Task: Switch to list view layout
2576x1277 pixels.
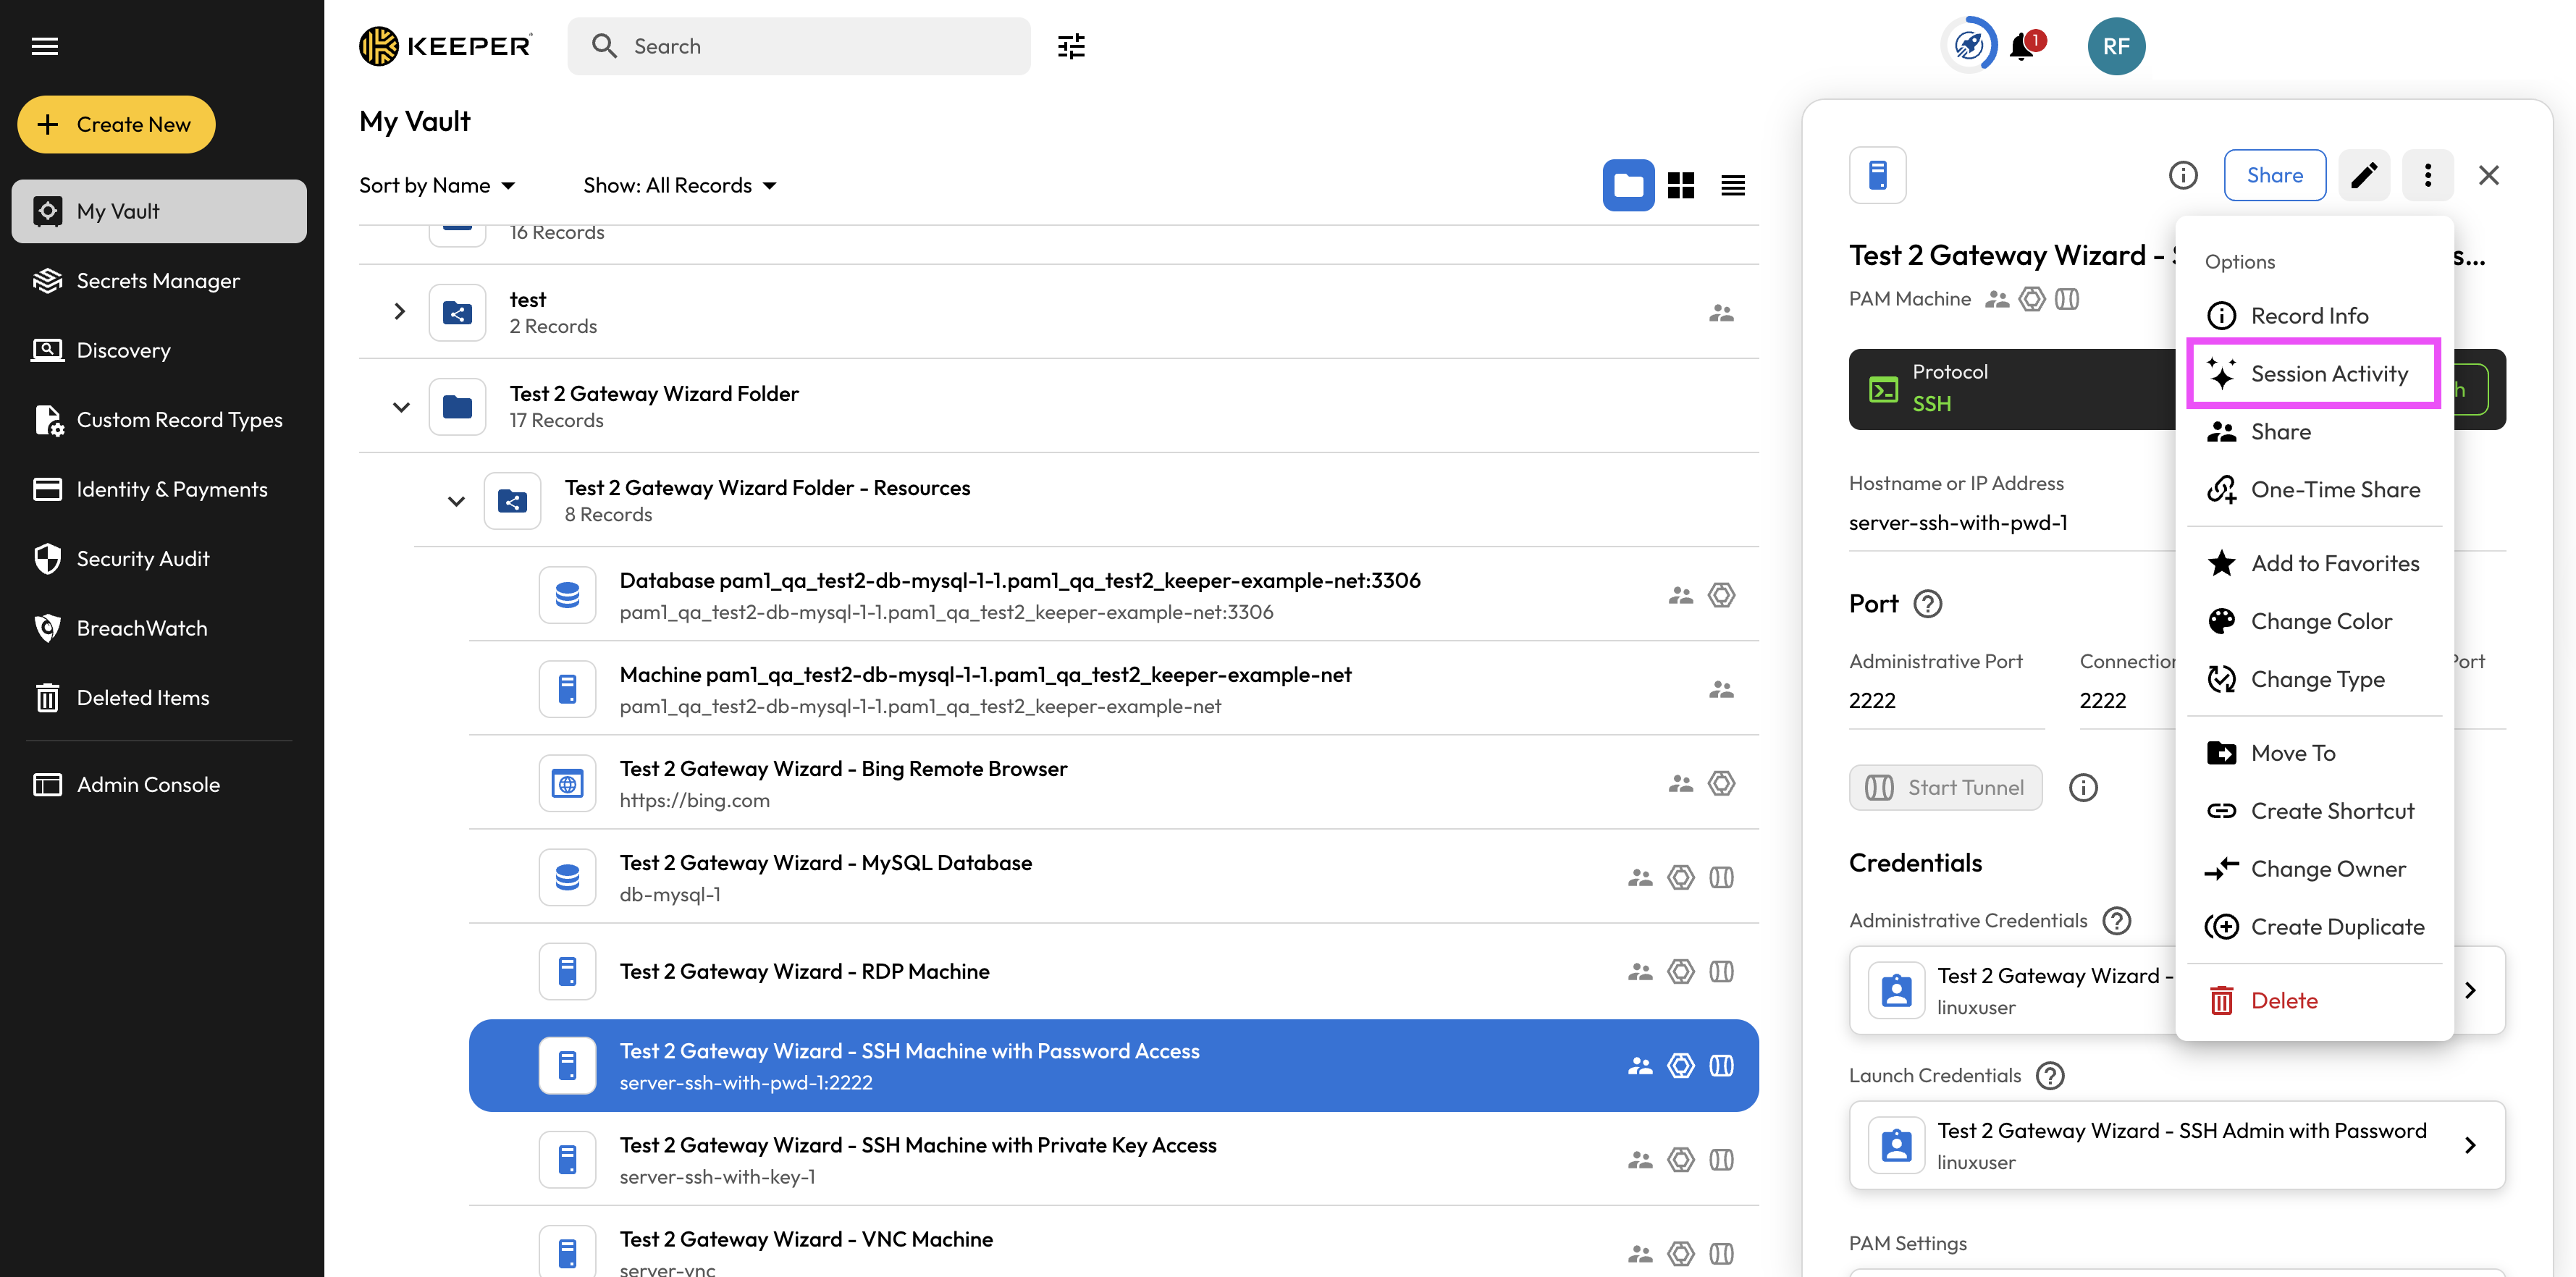Action: pos(1733,185)
